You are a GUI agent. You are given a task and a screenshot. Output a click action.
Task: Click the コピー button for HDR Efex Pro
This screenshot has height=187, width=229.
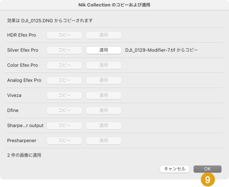pyautogui.click(x=64, y=35)
